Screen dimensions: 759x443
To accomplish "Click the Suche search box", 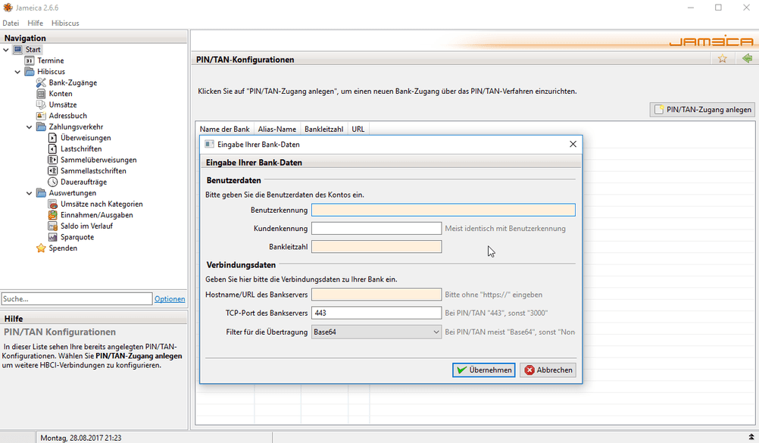I will (x=77, y=298).
